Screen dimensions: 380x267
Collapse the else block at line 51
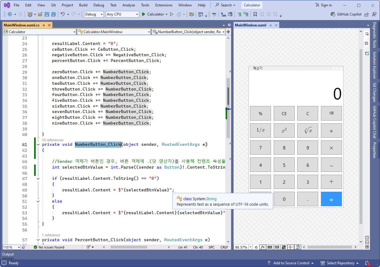pos(38,201)
